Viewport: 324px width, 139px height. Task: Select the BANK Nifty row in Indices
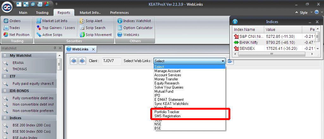point(274,43)
